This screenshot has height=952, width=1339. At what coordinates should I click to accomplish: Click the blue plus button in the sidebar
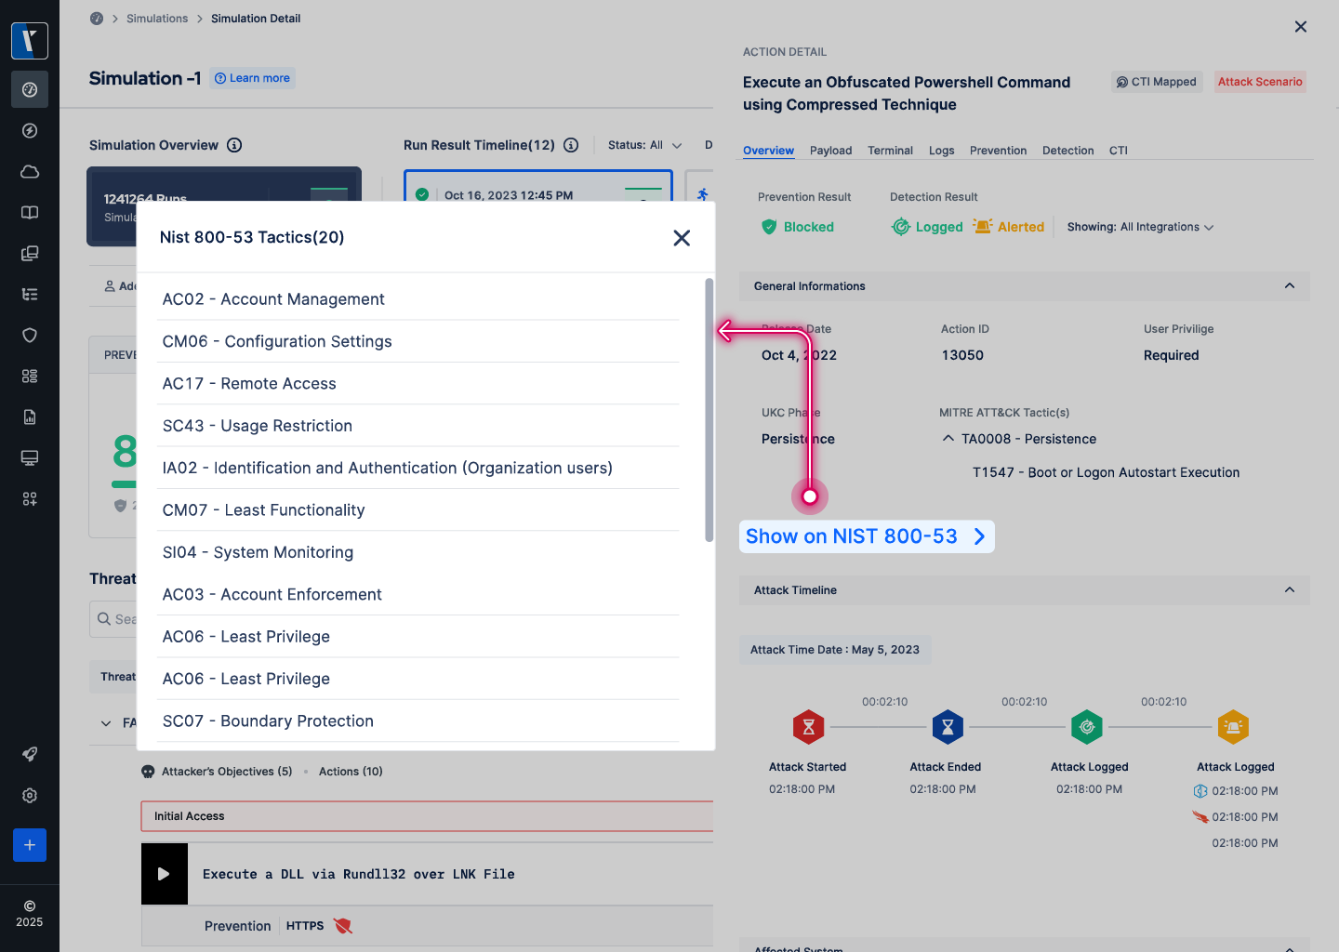click(30, 845)
